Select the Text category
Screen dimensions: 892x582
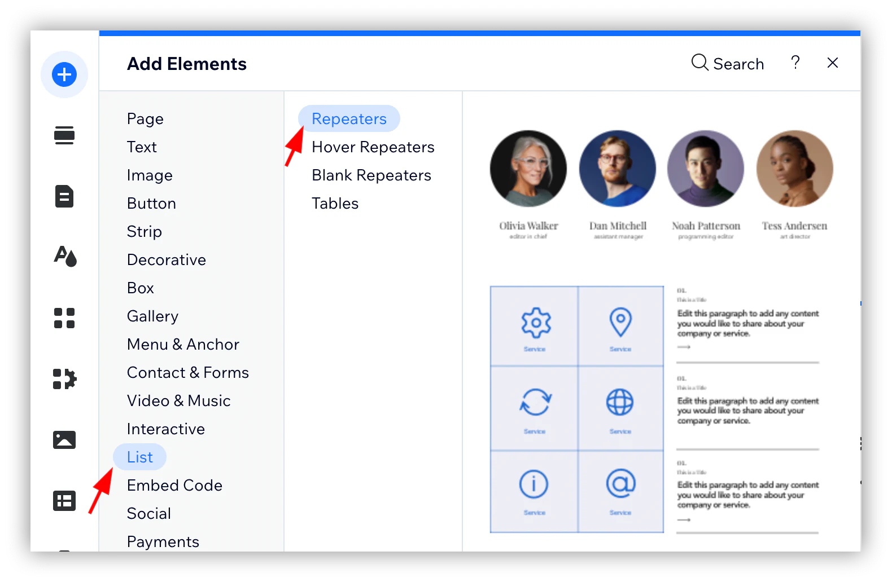(142, 147)
